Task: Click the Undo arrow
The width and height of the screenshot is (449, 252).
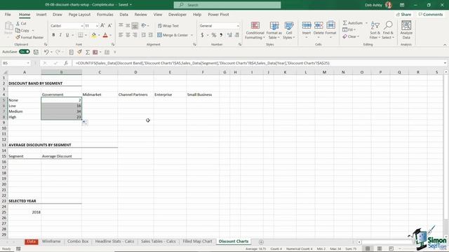Action: click(x=46, y=52)
